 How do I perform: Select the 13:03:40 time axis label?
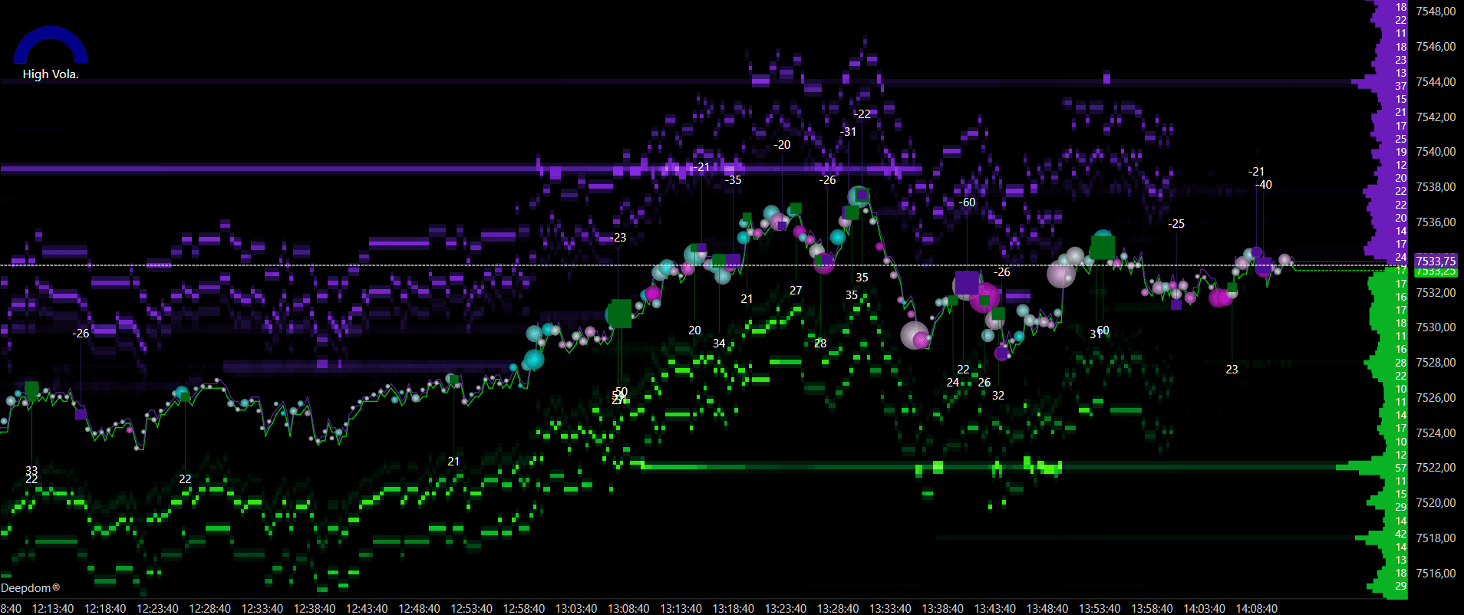point(576,609)
